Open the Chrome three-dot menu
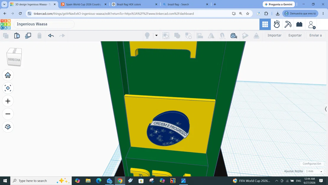The image size is (328, 185). (323, 13)
